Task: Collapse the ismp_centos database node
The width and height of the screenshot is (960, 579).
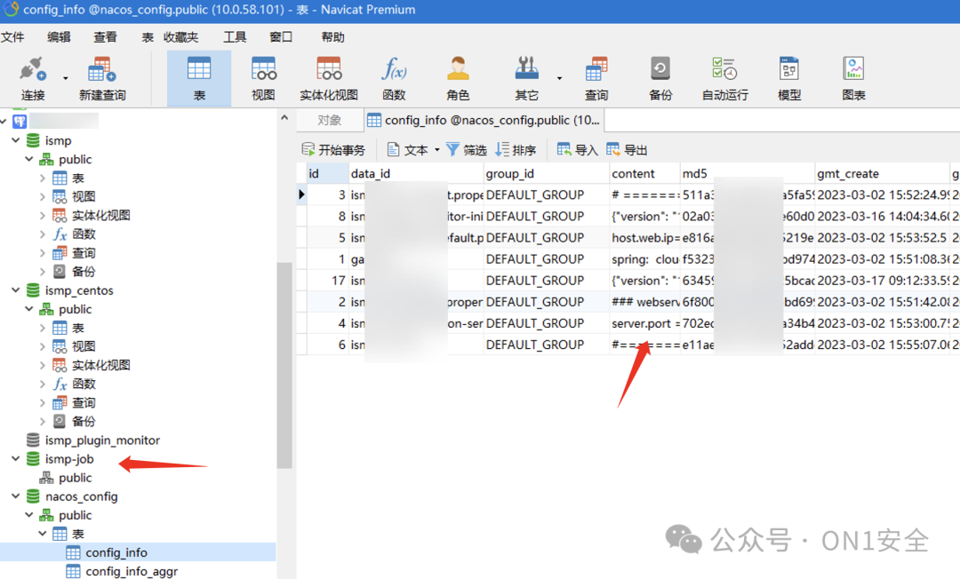Action: 16,290
